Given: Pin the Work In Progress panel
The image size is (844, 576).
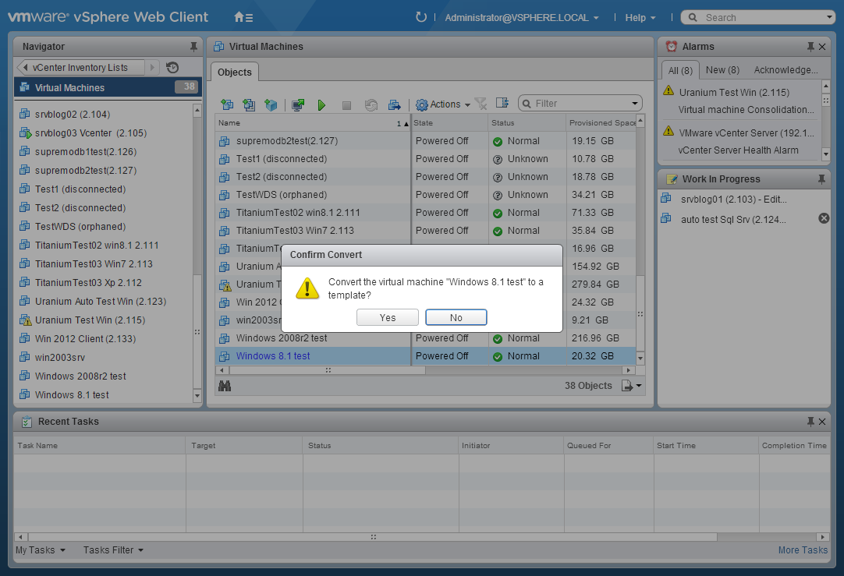Looking at the screenshot, I should (821, 179).
